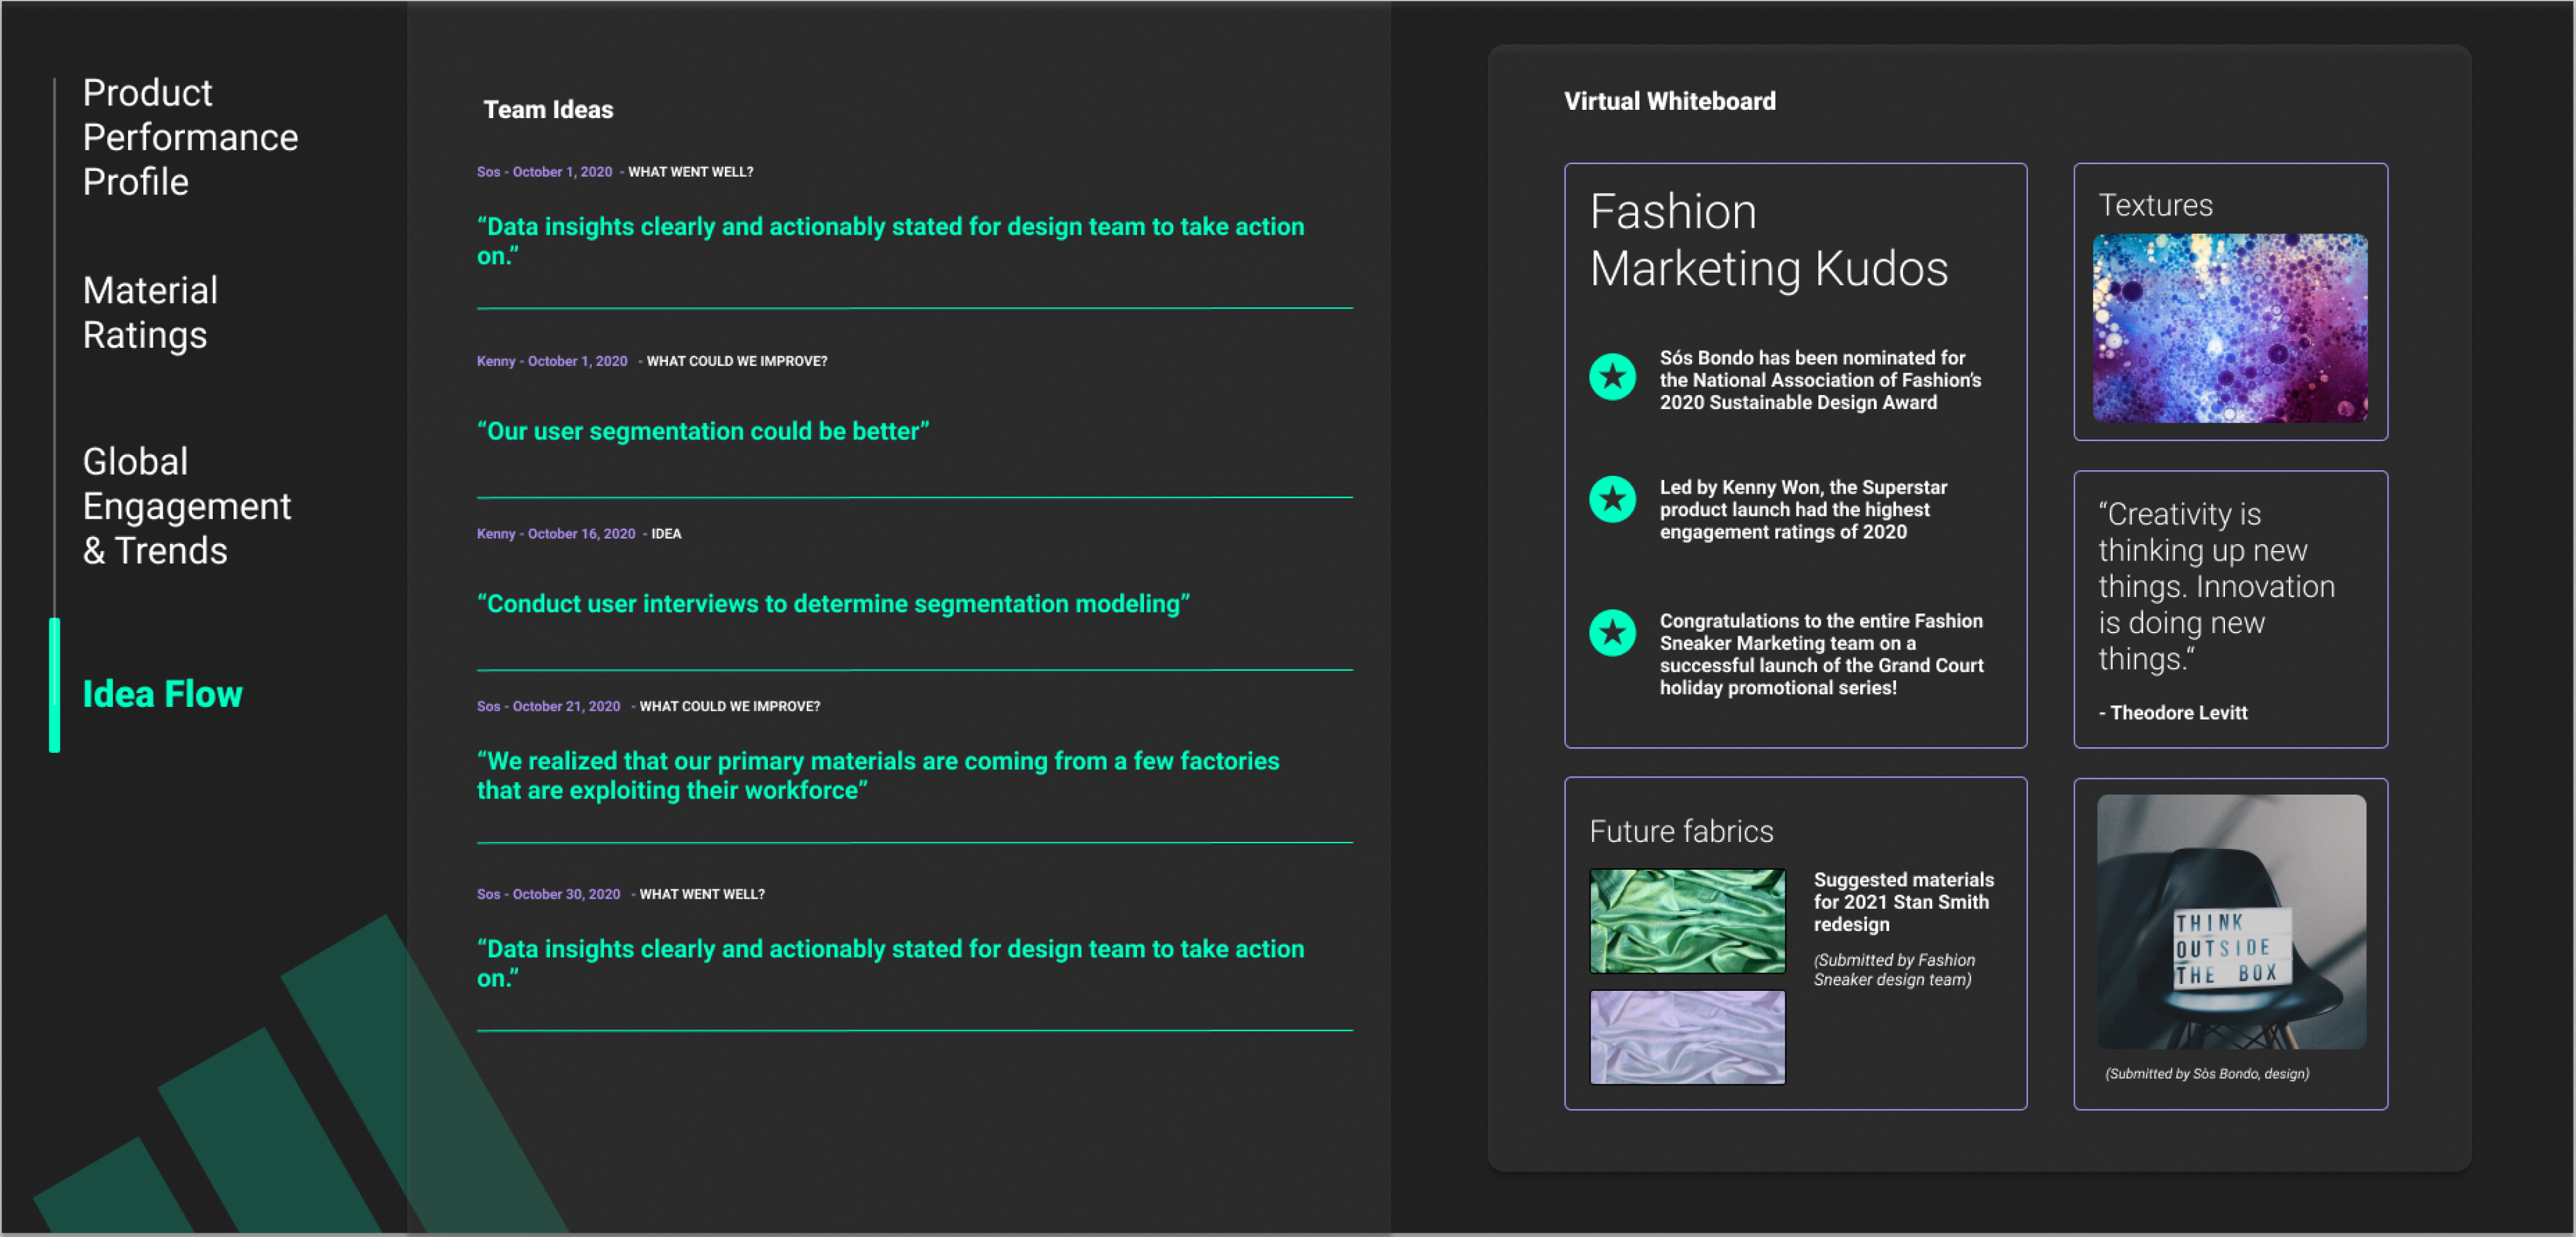Open quote 'Conduct user interviews to determine segmentation modeling'
The width and height of the screenshot is (2576, 1237).
click(834, 604)
